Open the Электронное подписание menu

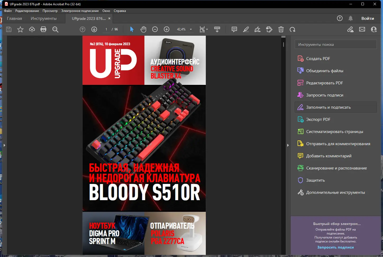pos(80,11)
